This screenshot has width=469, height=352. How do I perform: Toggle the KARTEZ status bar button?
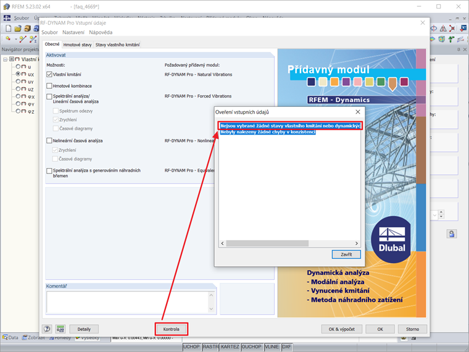click(230, 346)
